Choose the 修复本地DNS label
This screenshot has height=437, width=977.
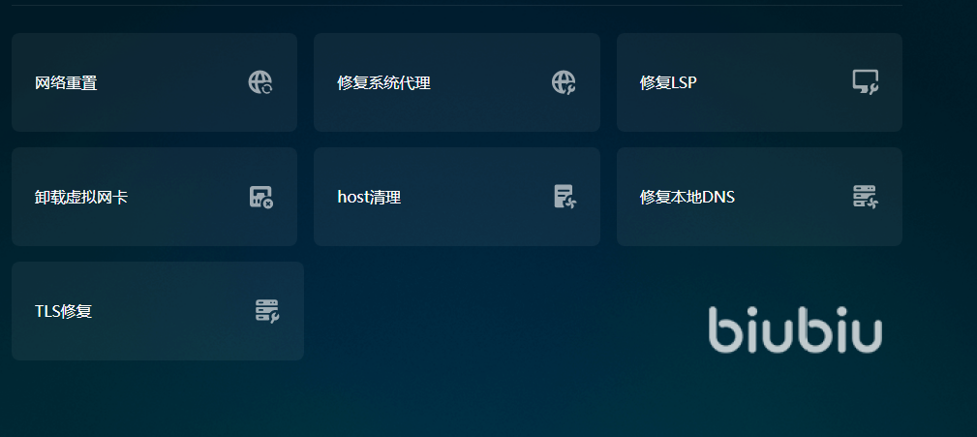687,198
